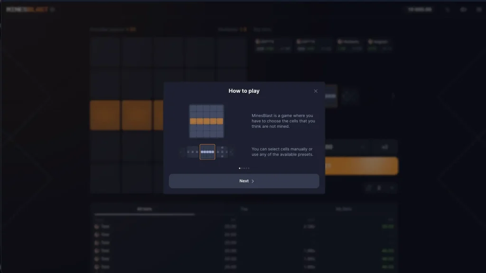Close the How to play dialog
This screenshot has width=486, height=273.
point(316,91)
